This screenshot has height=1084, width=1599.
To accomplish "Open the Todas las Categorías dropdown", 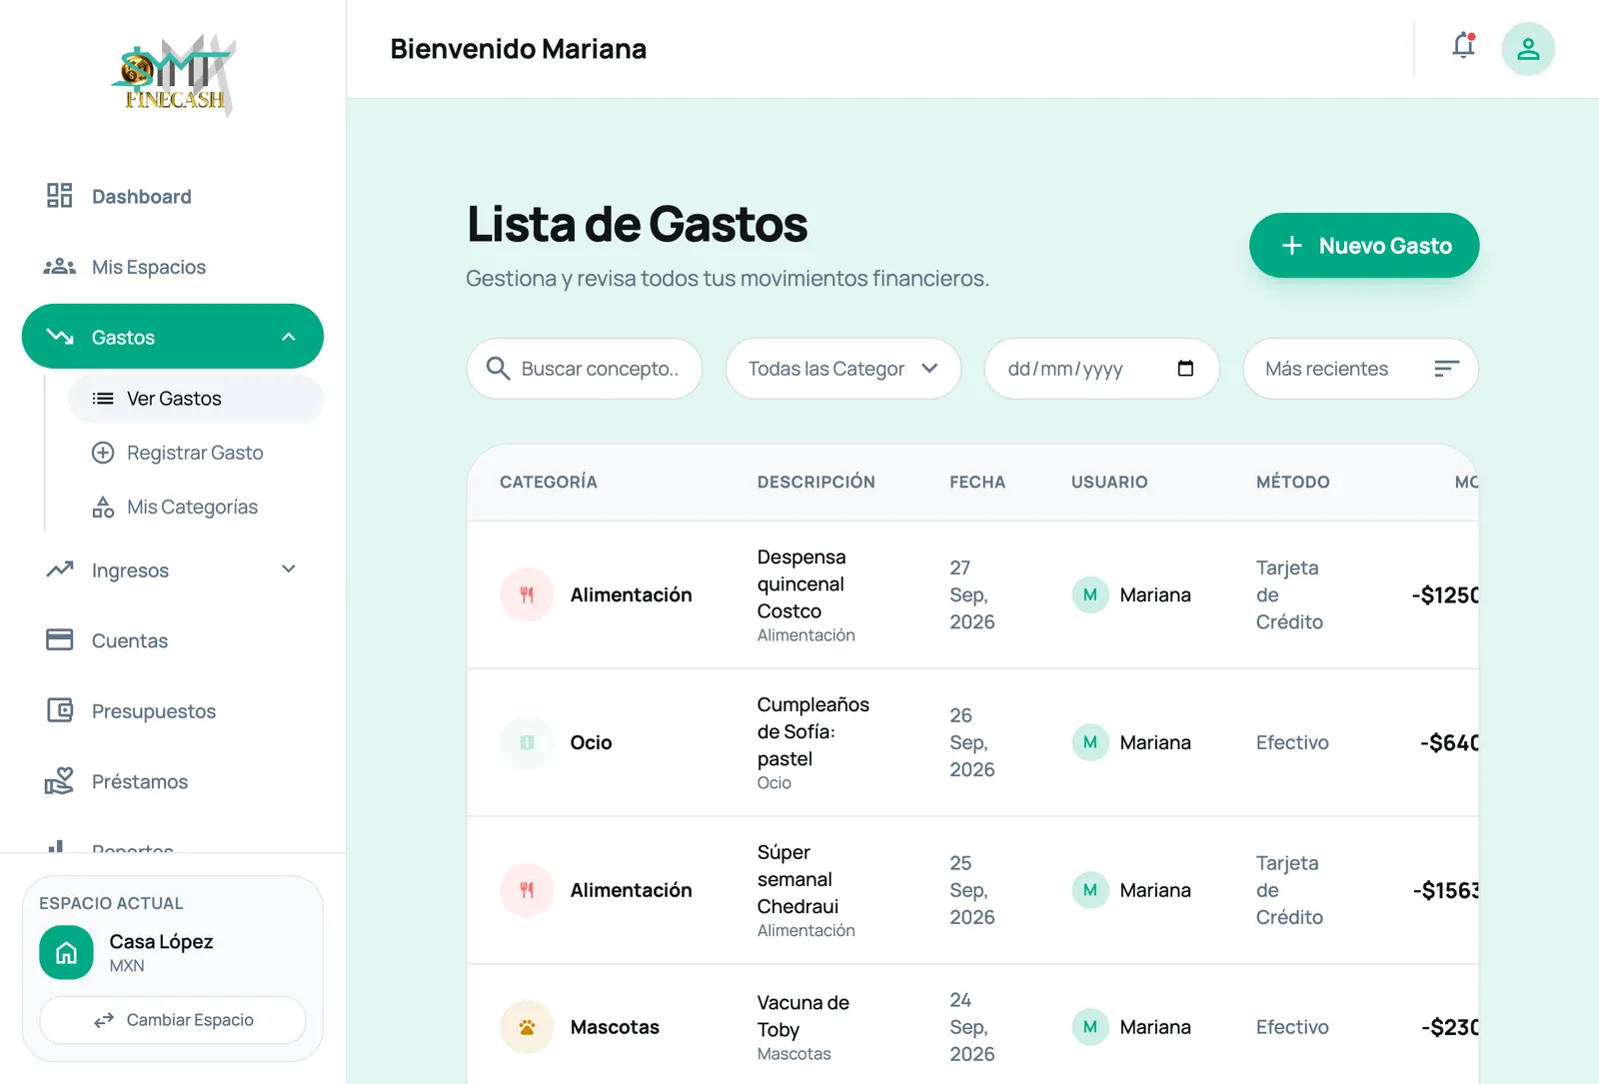I will (843, 369).
